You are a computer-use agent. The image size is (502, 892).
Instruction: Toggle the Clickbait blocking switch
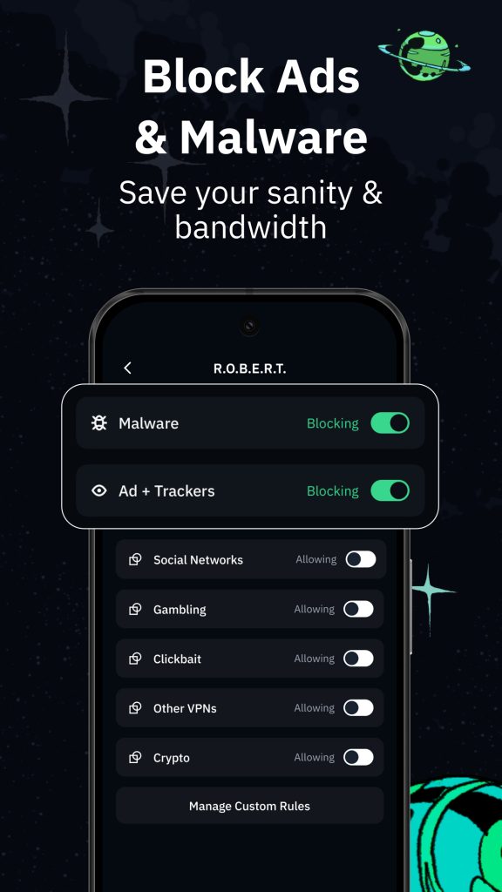point(358,659)
